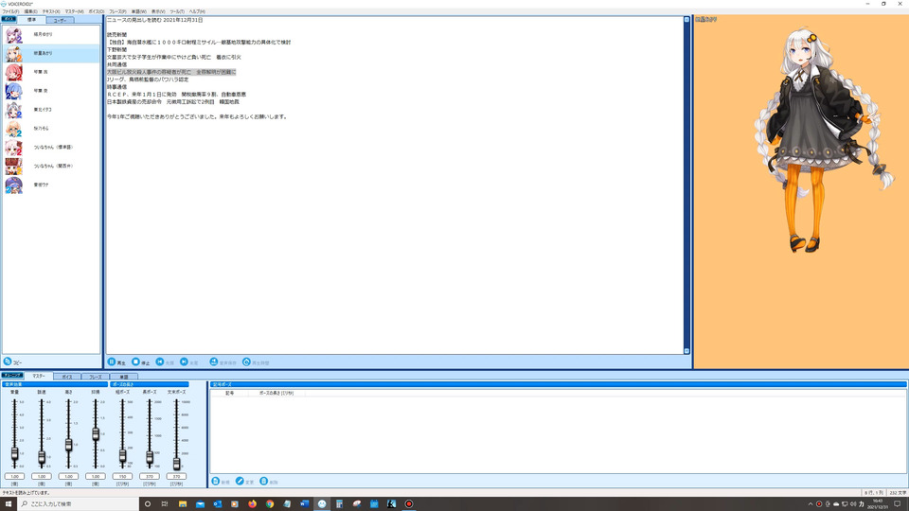Click the 音量 value input box
909x511 pixels.
point(14,476)
